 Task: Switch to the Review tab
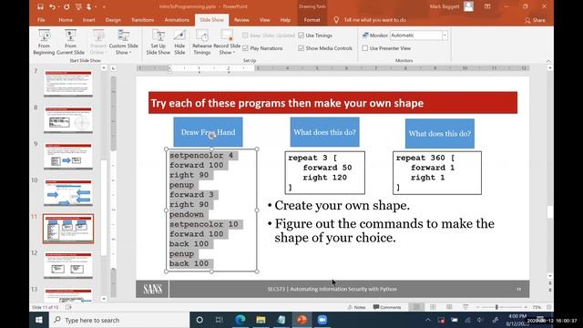point(241,20)
